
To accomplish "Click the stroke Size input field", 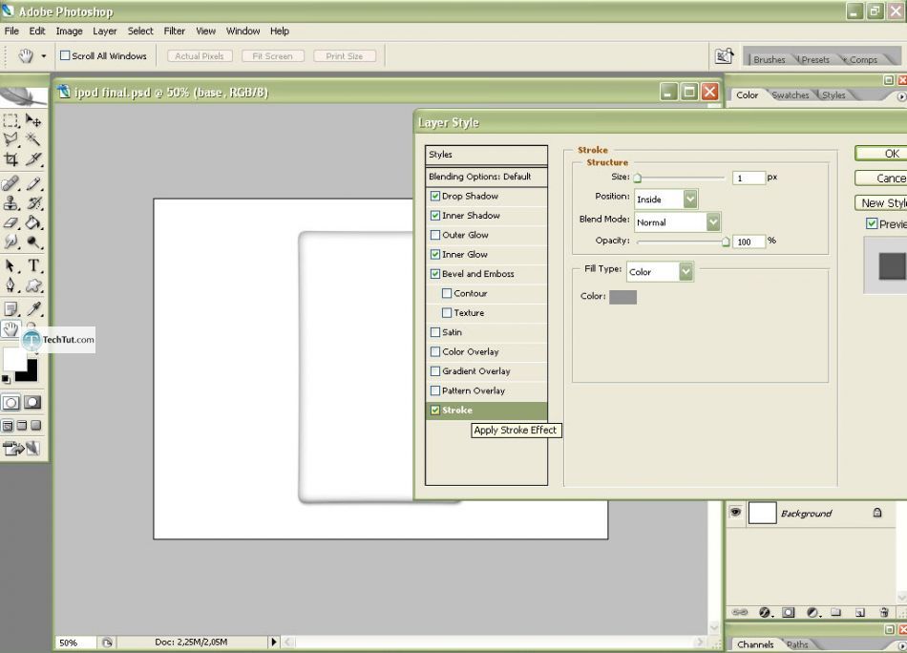I will [749, 178].
